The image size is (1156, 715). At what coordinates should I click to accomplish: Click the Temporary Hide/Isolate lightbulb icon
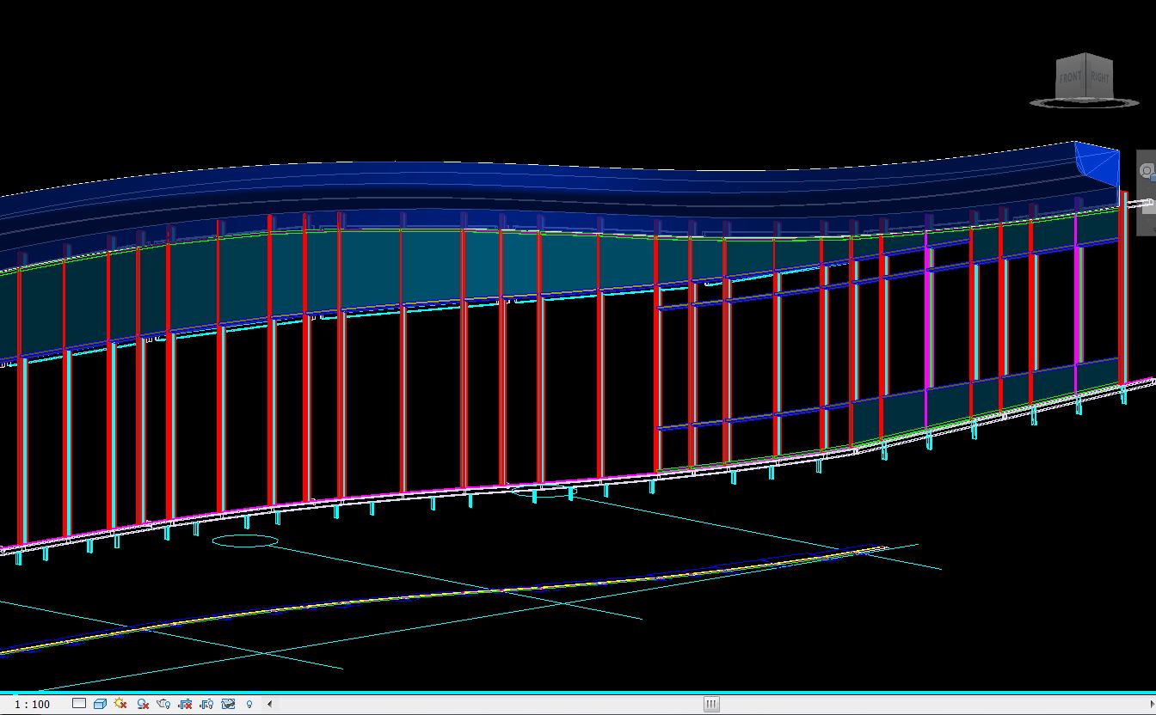pyautogui.click(x=249, y=704)
